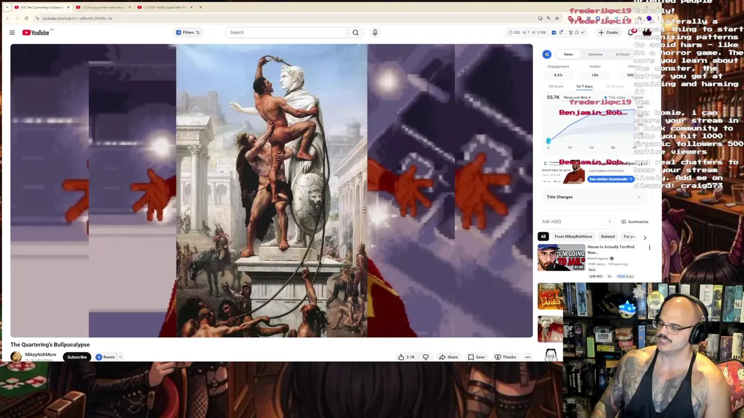Show more chips with right arrow
The width and height of the screenshot is (744, 418).
pos(645,237)
